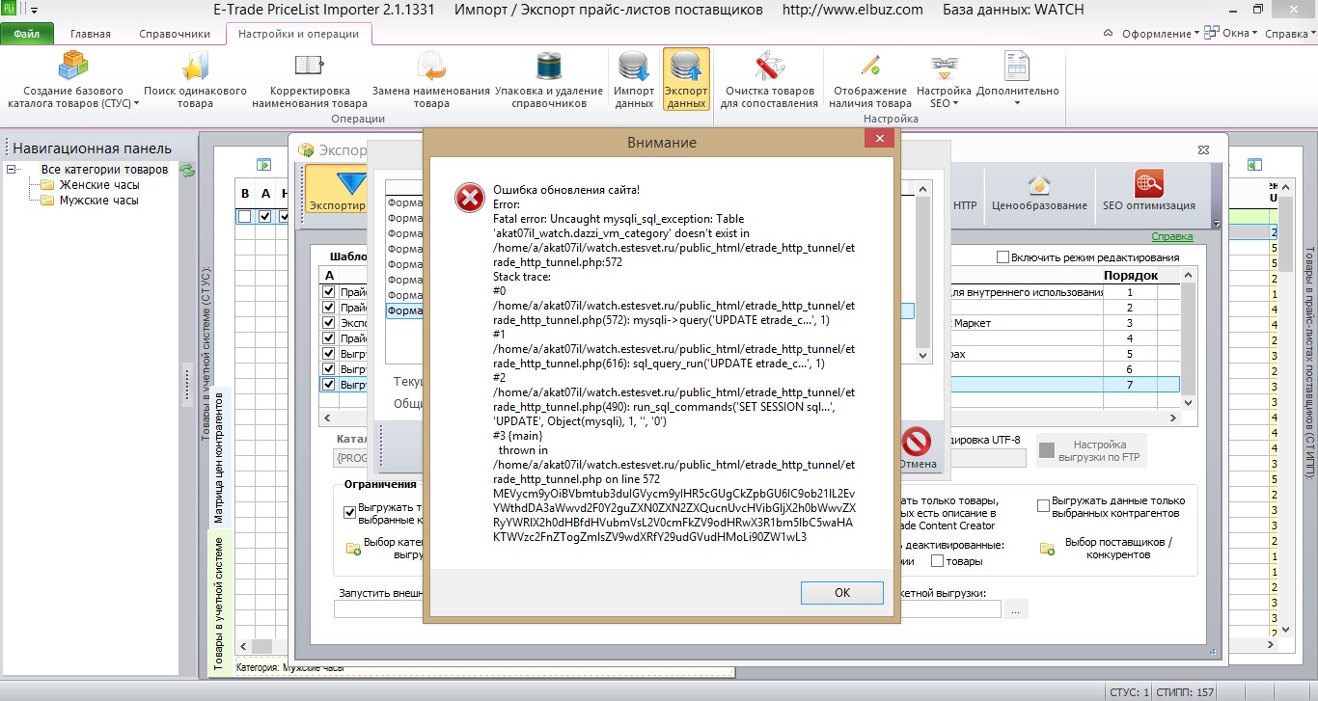Click the Импорт данных icon
This screenshot has width=1318, height=701.
(x=634, y=79)
